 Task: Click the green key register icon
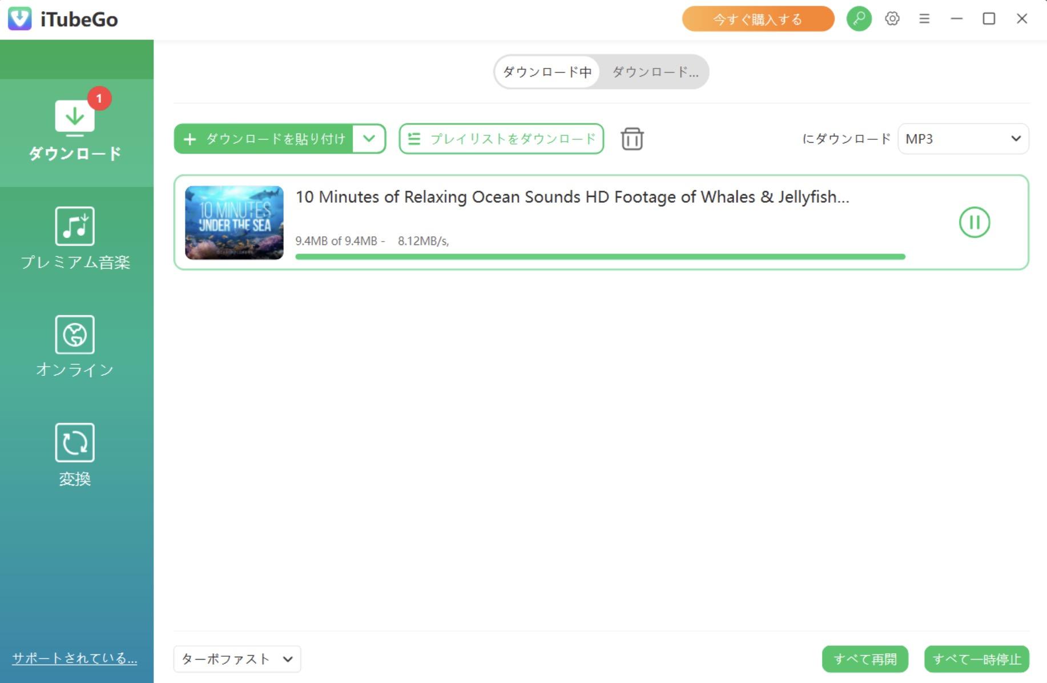(x=859, y=19)
